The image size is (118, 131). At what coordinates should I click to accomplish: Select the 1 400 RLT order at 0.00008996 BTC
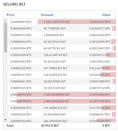(62, 95)
